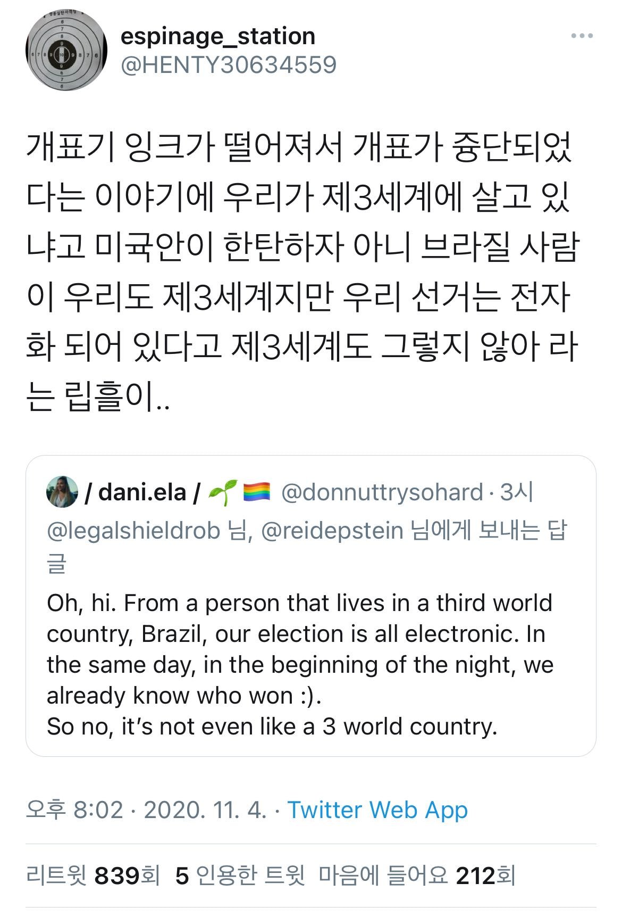Click the Twitter Web App source link

[x=378, y=810]
